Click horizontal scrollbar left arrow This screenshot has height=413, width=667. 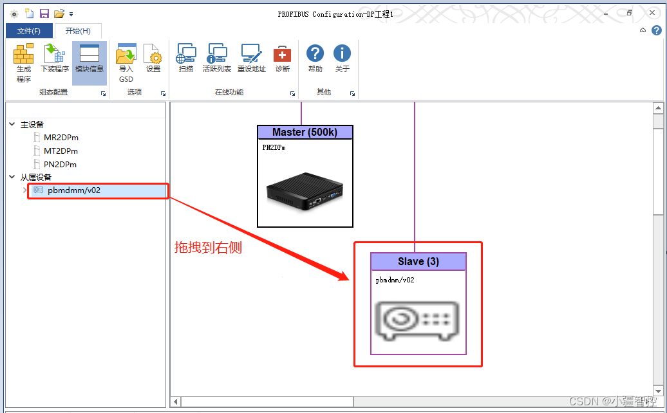(x=176, y=401)
